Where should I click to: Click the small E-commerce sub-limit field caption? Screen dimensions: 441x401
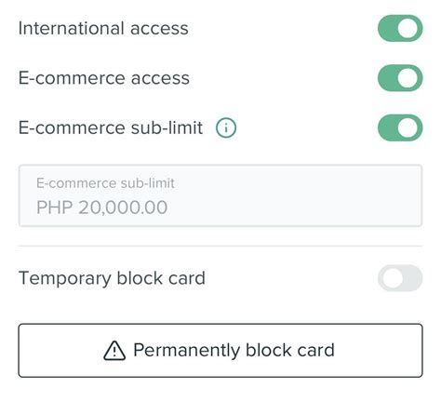click(x=105, y=183)
